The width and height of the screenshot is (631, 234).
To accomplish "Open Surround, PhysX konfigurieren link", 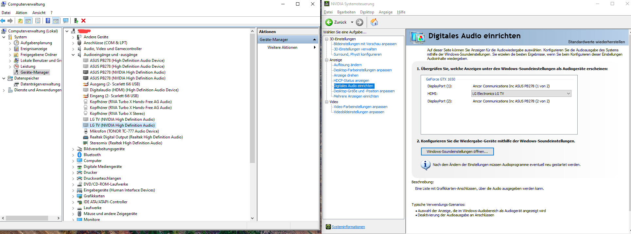I will [358, 54].
